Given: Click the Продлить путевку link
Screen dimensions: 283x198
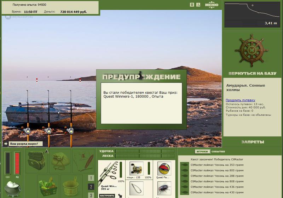Looking at the screenshot, I should pos(241,100).
